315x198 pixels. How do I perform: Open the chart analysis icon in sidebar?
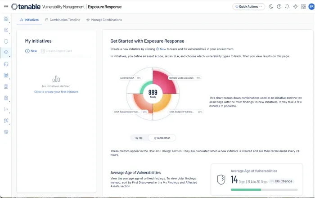(6, 75)
